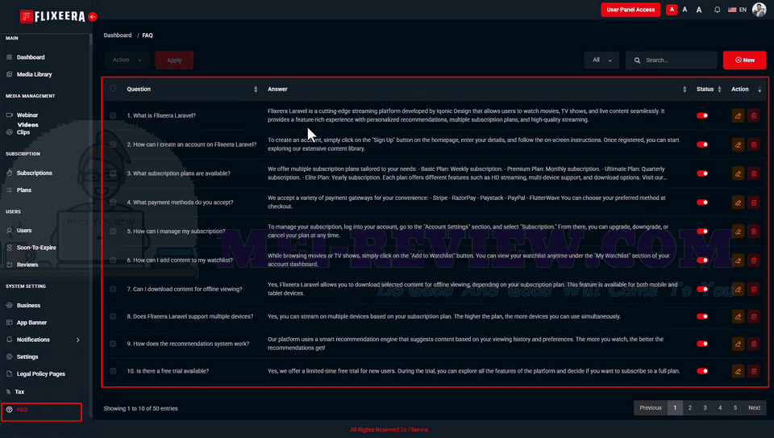Image resolution: width=774 pixels, height=438 pixels.
Task: Go to pagination page 5
Action: point(735,408)
